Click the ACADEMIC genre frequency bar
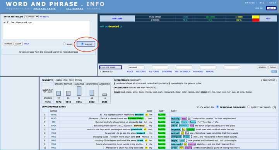Screen dimensions: 279x150 tap(104, 95)
